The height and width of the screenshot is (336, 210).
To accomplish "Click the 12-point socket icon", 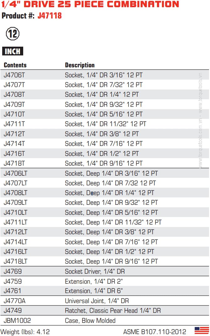I will tap(13, 34).
